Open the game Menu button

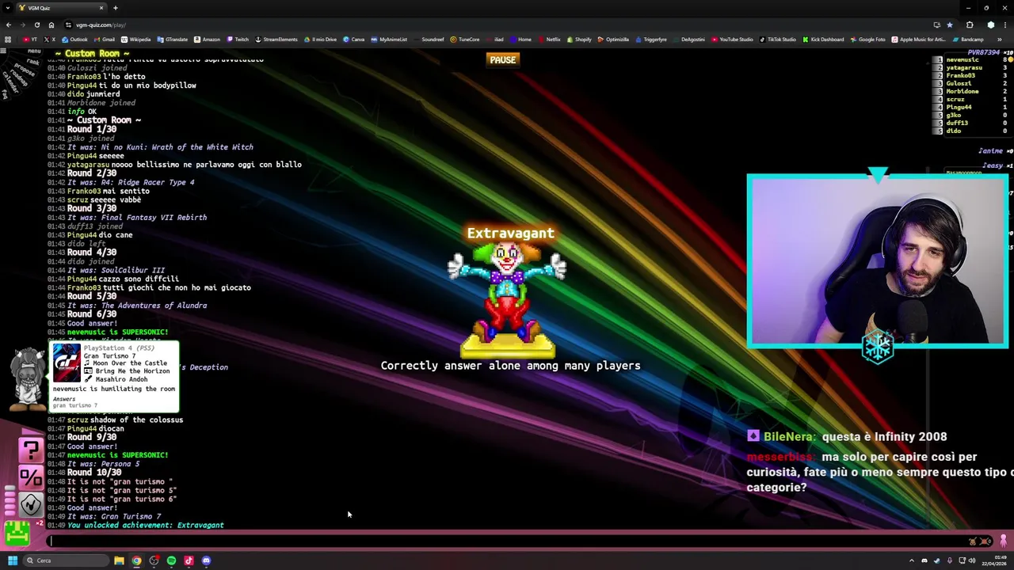[33, 51]
